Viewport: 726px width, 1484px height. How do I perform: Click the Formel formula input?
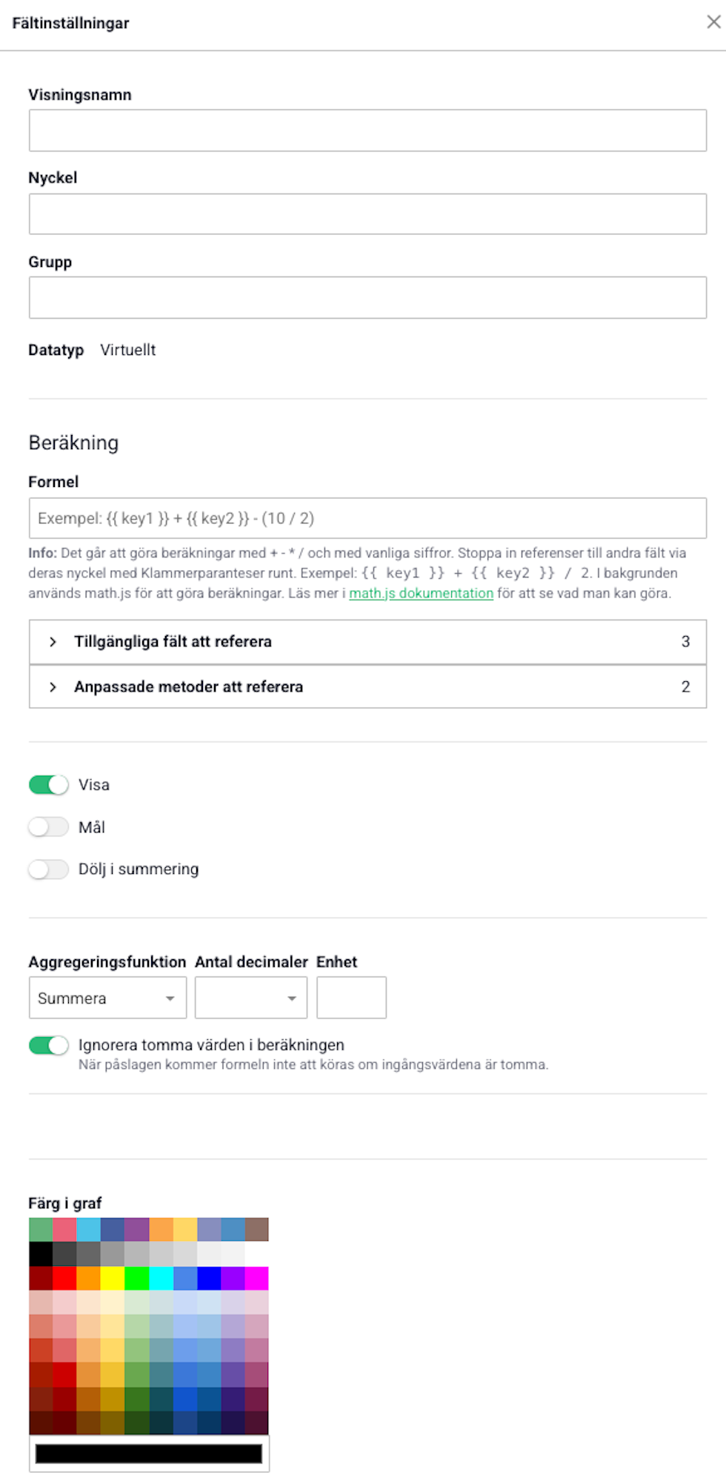(x=367, y=518)
